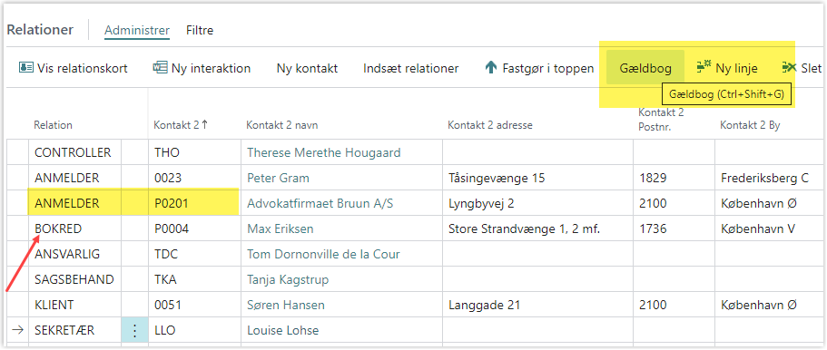827x350 pixels.
Task: Open the Administrer tab
Action: tap(137, 30)
